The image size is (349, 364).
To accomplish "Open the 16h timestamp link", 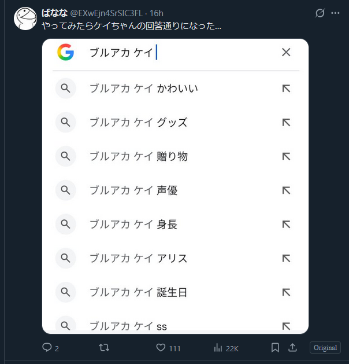I will coord(157,13).
